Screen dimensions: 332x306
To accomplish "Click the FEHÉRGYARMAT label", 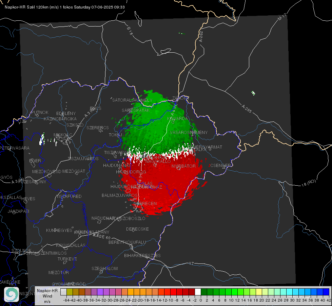I will [205, 147].
